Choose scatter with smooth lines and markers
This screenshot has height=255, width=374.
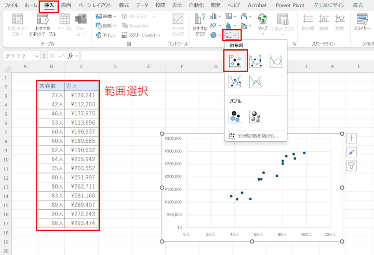click(256, 61)
